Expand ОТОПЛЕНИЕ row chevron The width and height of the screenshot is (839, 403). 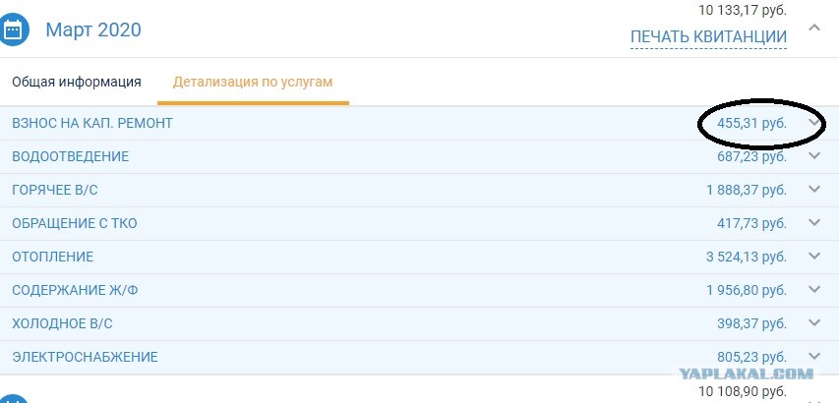tap(814, 256)
